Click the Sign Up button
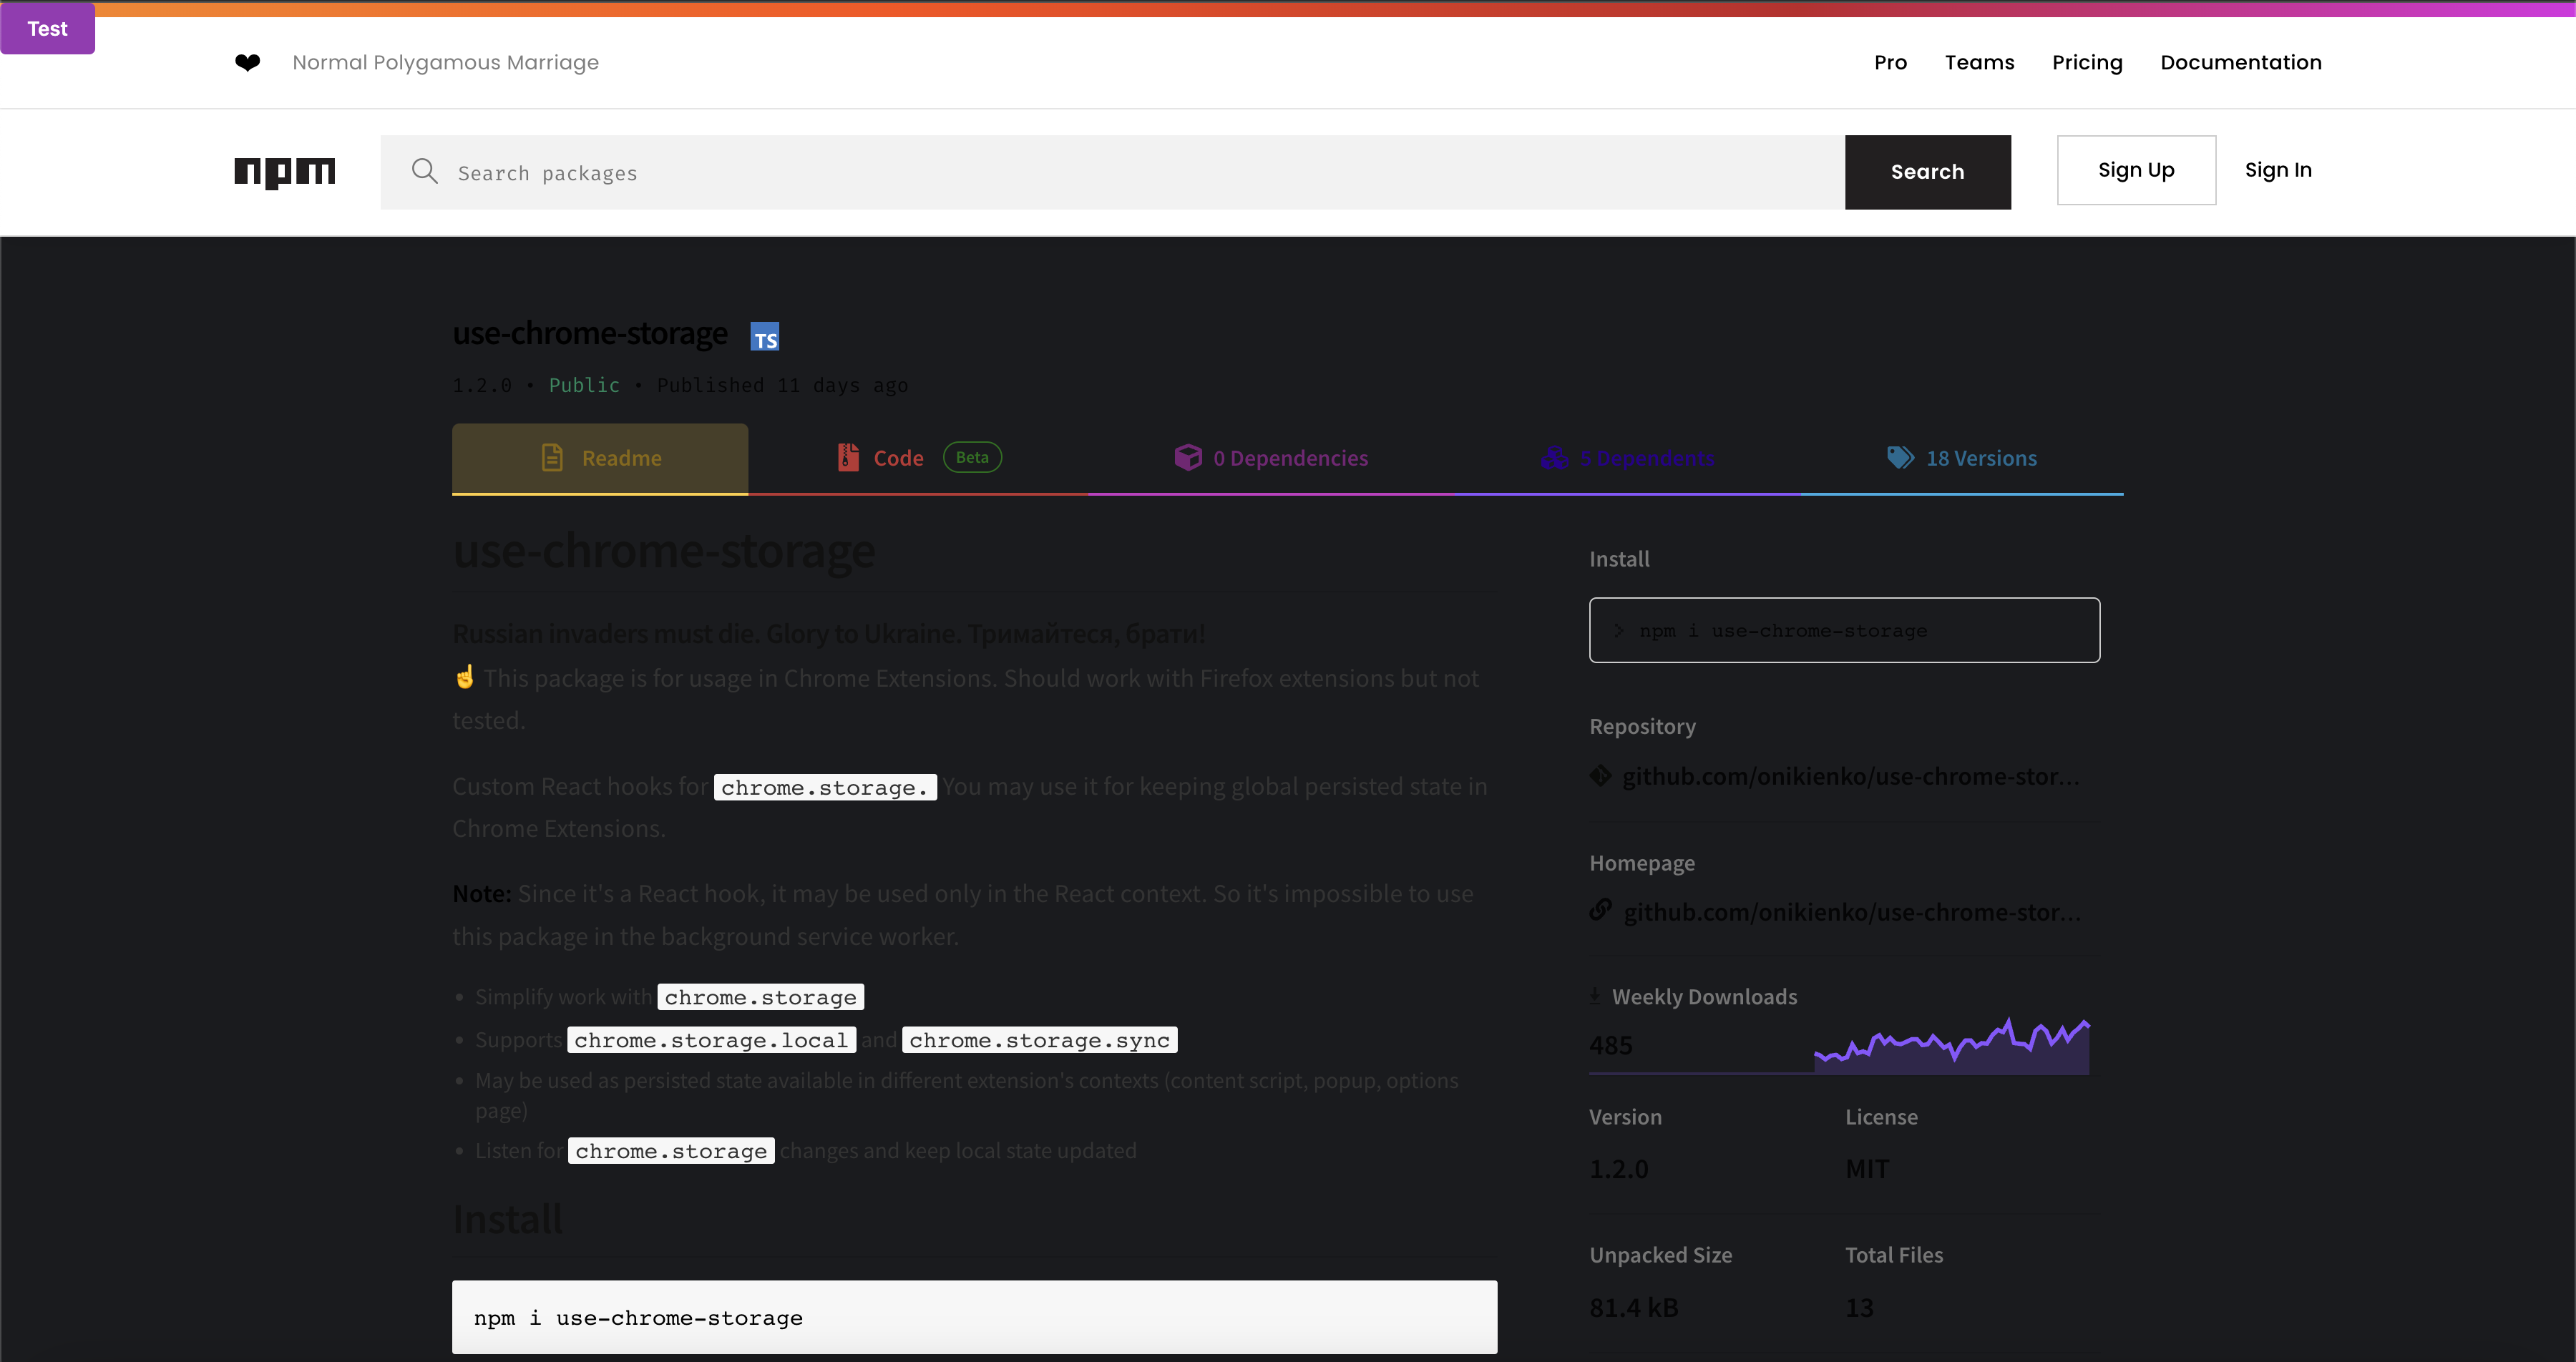 [2136, 170]
